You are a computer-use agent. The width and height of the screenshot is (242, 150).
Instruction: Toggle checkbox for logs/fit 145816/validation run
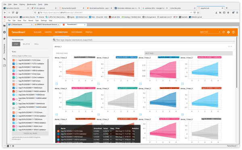(x=14, y=71)
